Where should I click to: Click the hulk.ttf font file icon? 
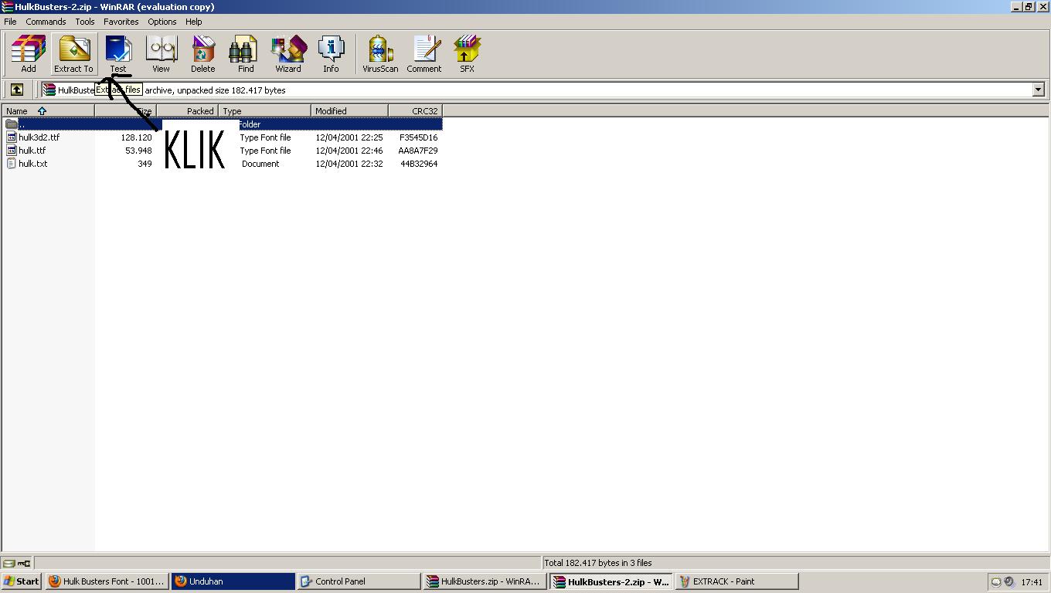pos(12,151)
